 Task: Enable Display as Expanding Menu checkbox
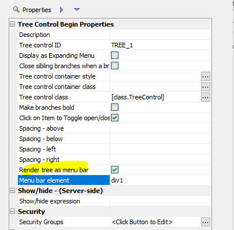(114, 55)
